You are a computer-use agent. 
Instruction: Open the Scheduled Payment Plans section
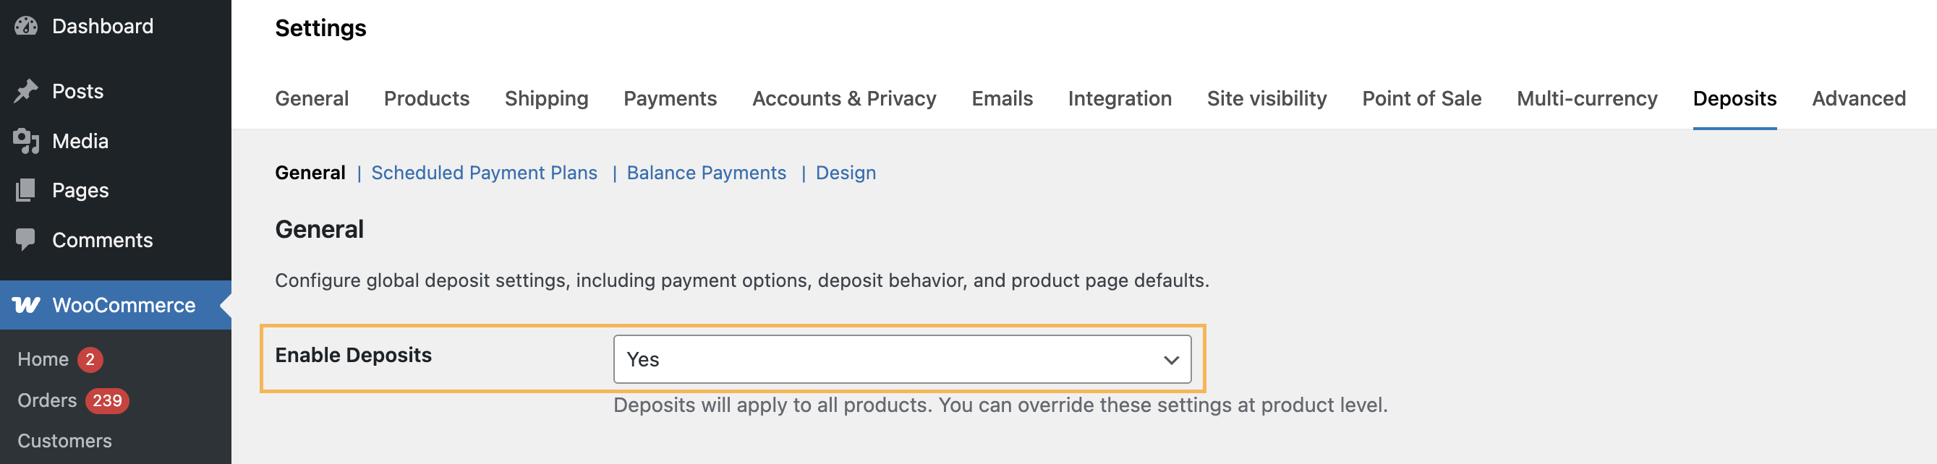[483, 173]
